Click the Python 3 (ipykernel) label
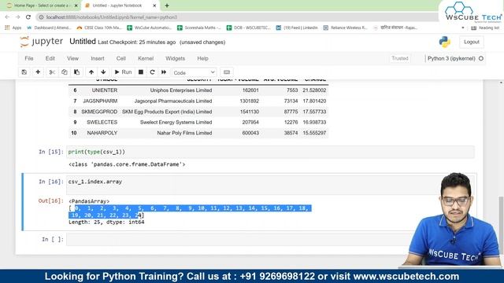 click(451, 58)
